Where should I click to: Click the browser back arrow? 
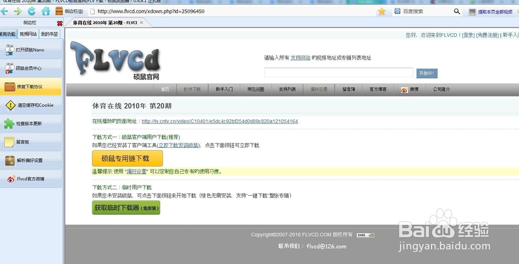pos(4,11)
